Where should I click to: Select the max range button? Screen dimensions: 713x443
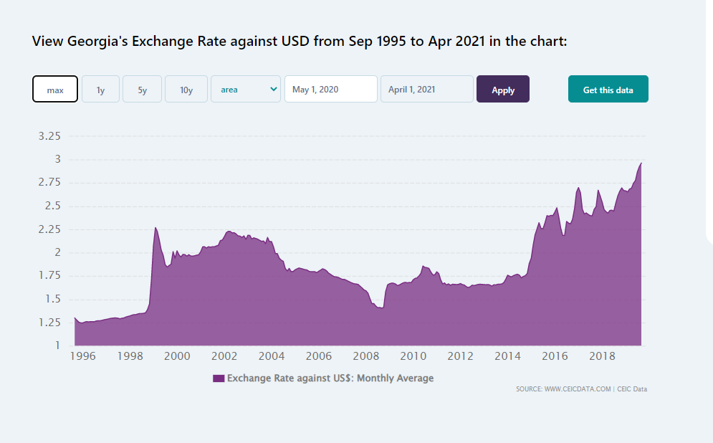click(x=55, y=90)
